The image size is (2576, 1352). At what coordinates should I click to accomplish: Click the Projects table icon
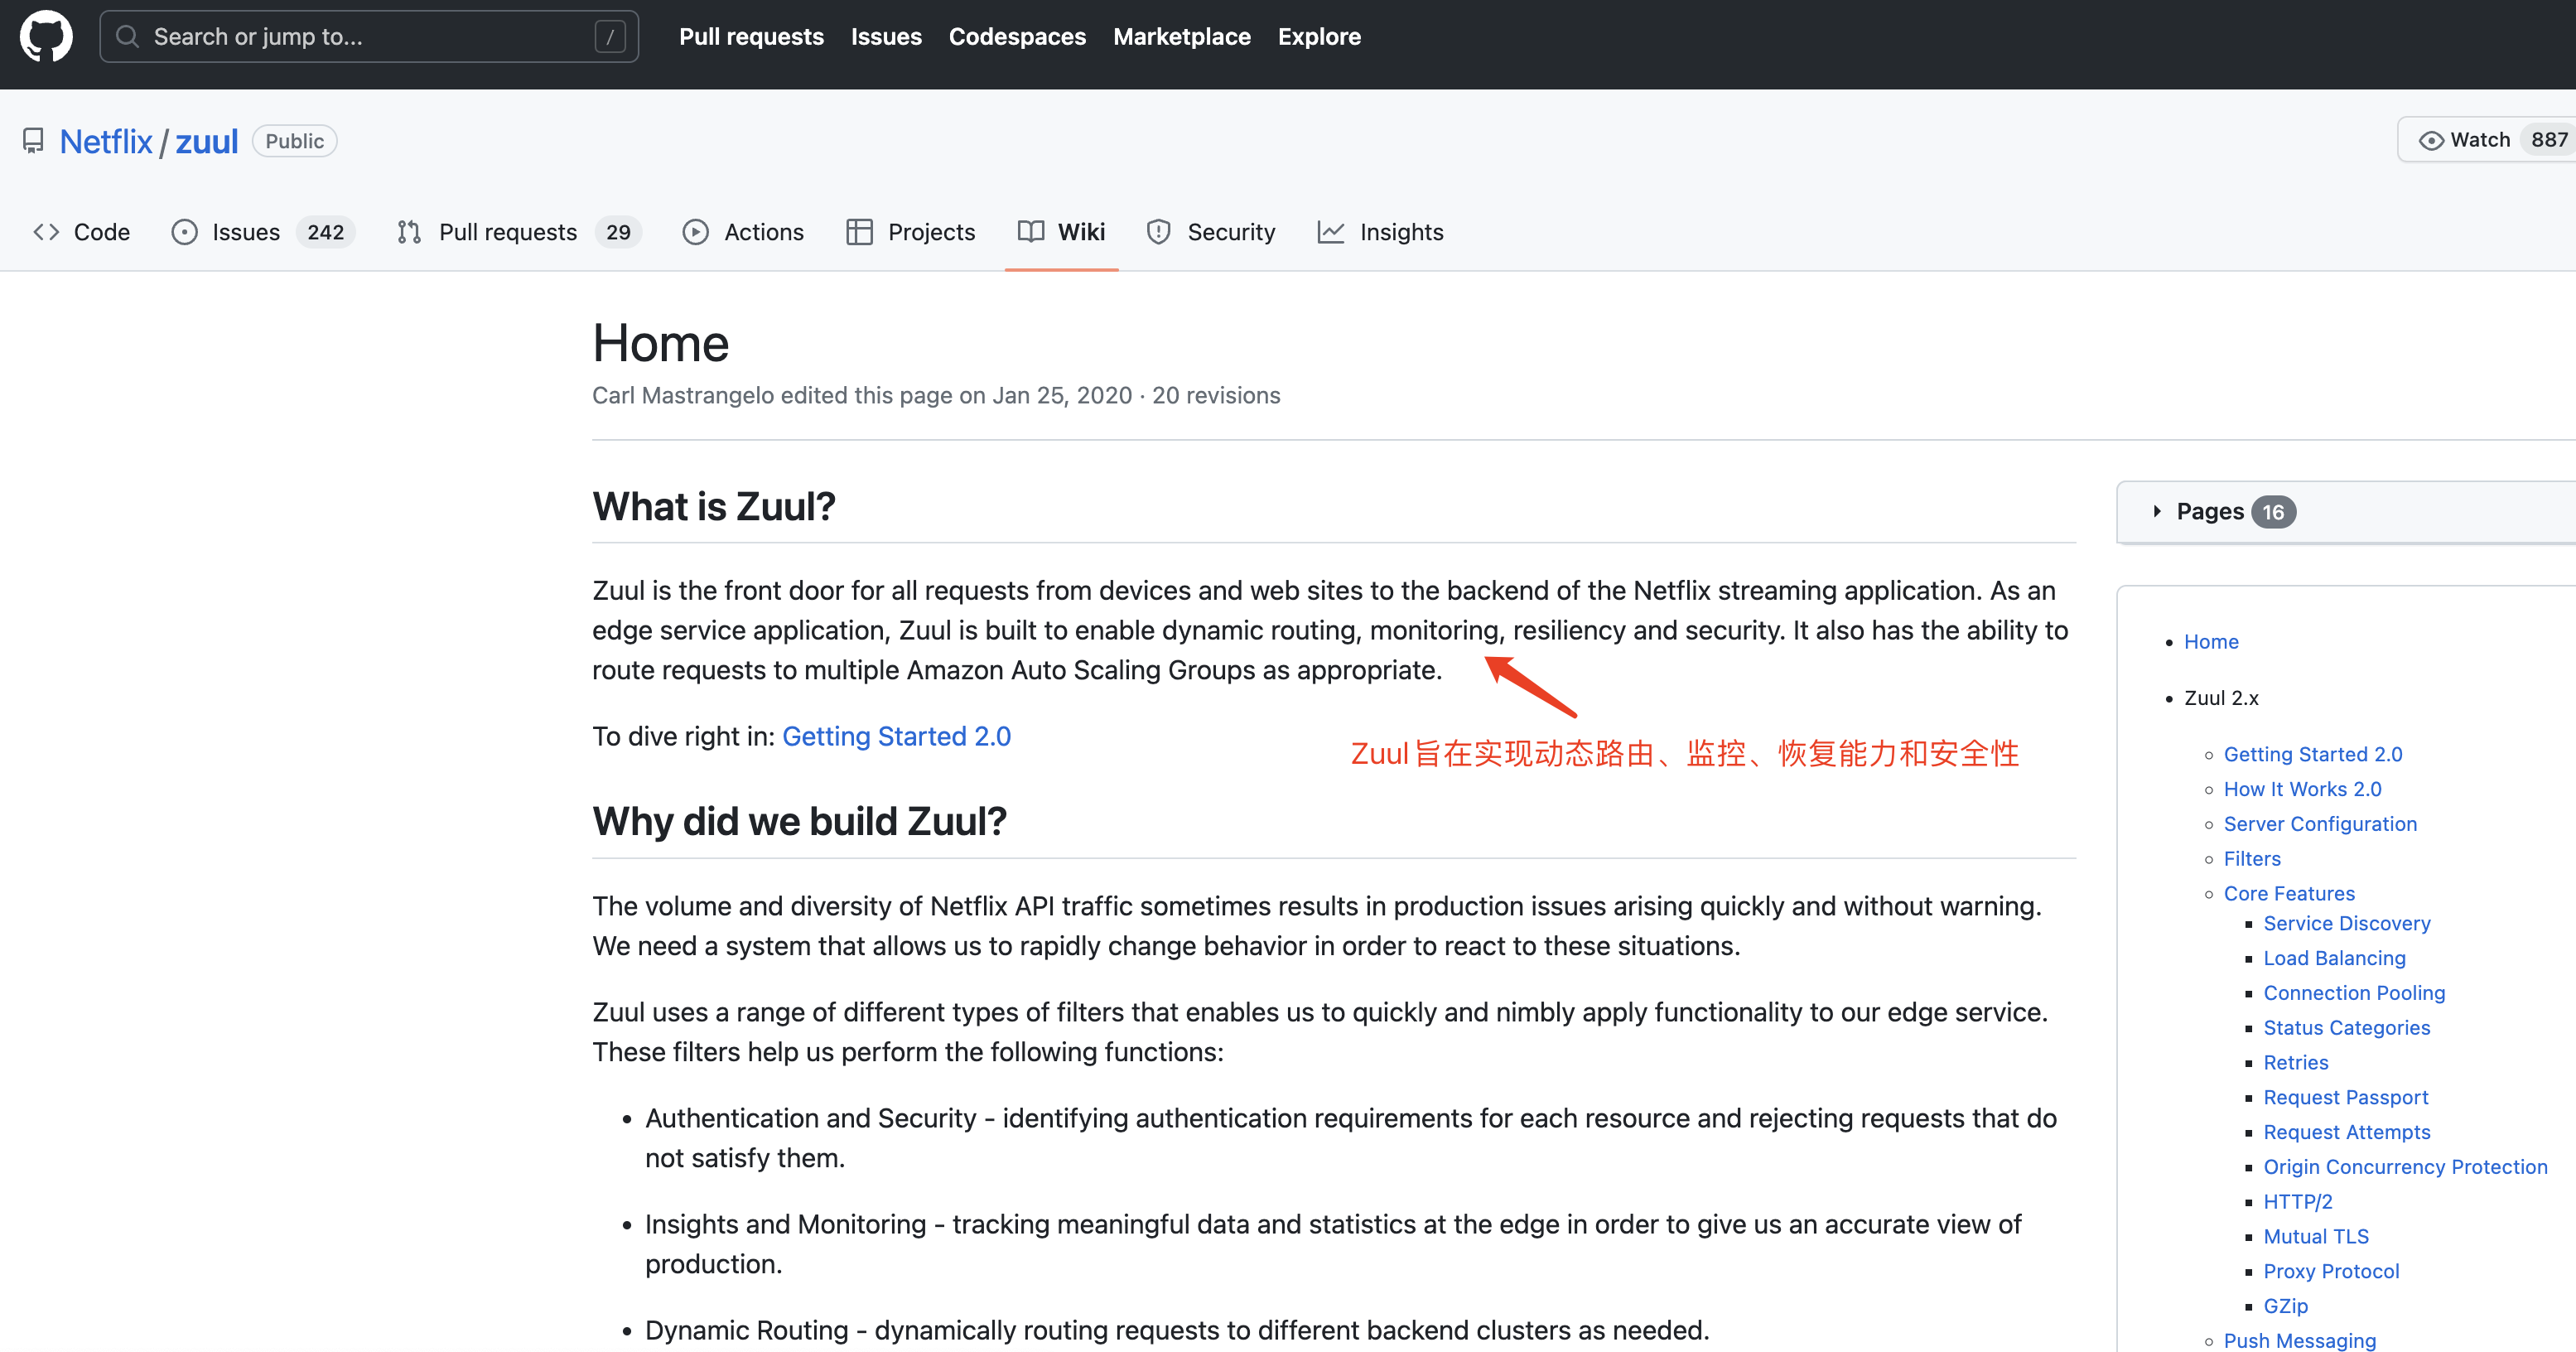pos(859,232)
